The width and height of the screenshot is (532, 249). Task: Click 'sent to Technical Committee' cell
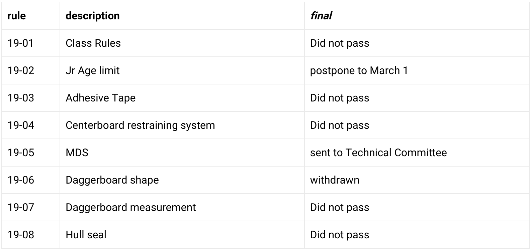417,153
